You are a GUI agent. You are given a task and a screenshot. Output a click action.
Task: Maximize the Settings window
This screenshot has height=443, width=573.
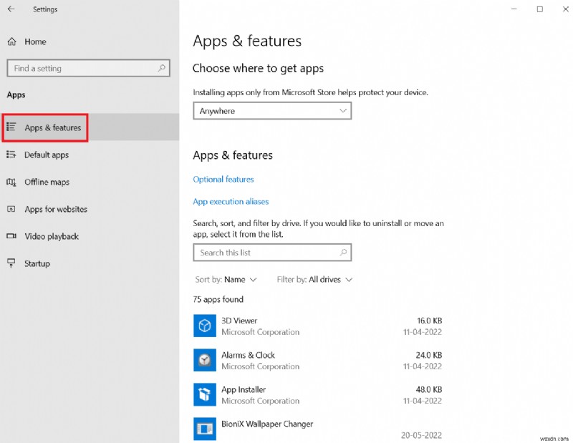(x=540, y=9)
